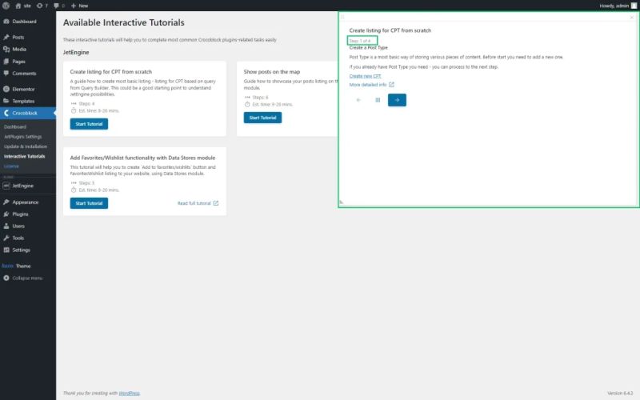640x400 pixels.
Task: Open Interactive Tutorials submenu
Action: 25,156
